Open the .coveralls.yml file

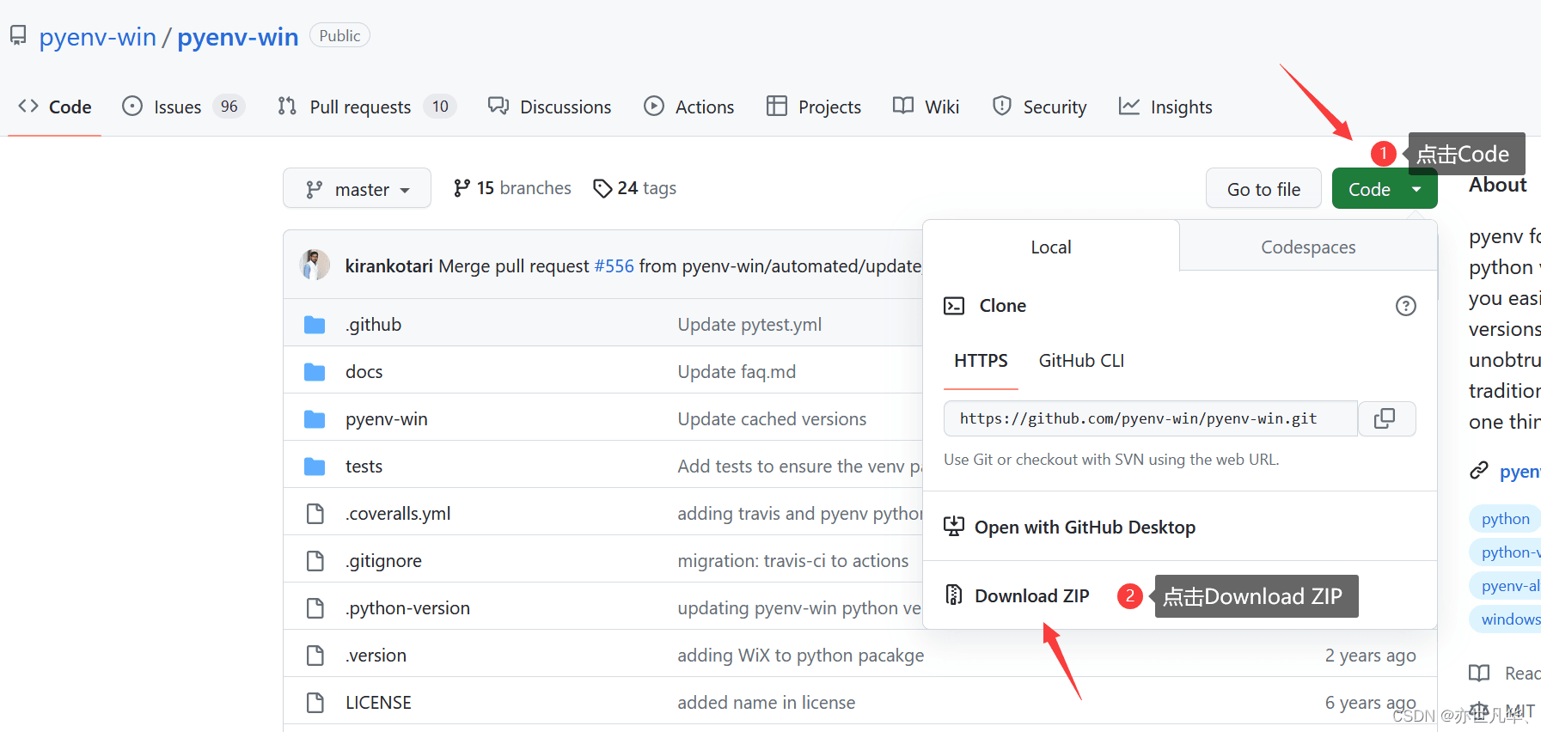point(399,514)
